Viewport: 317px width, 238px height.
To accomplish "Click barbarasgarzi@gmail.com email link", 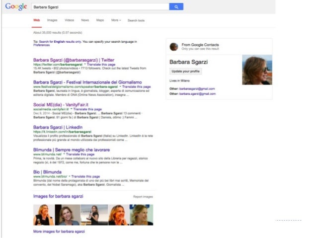I will [x=197, y=89].
